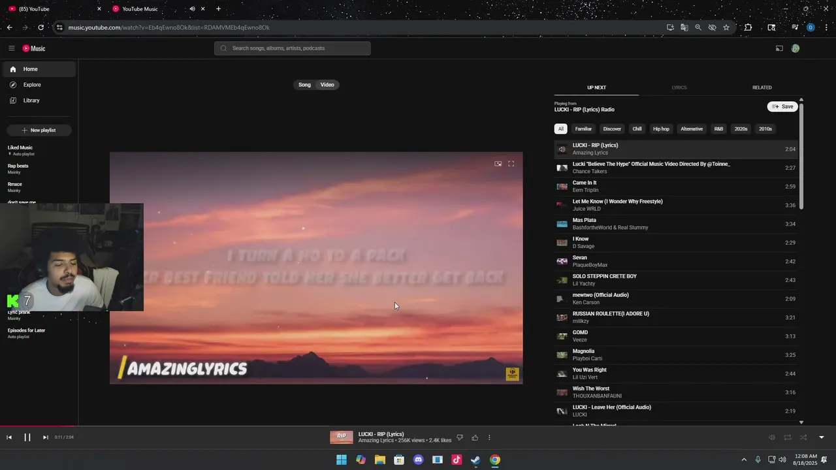Screen dimensions: 836x470
Task: Show hidden system tray icons
Action: click(743, 460)
